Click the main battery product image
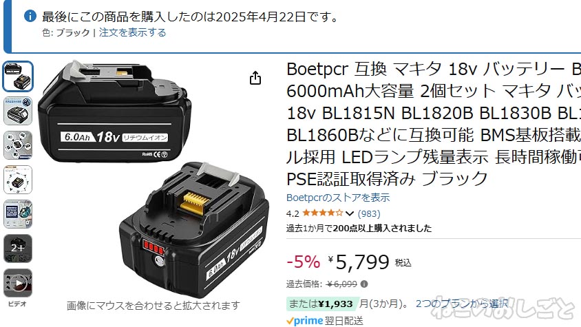The image size is (581, 327). (153, 179)
